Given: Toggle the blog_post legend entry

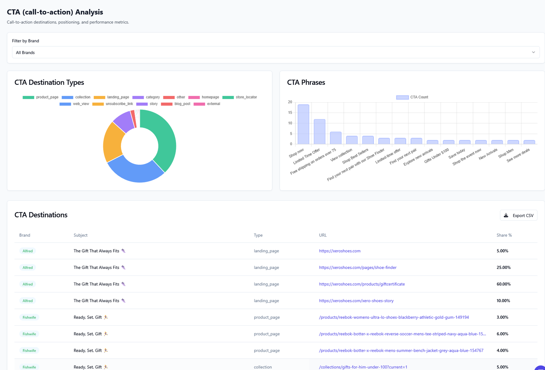Looking at the screenshot, I should 176,104.
